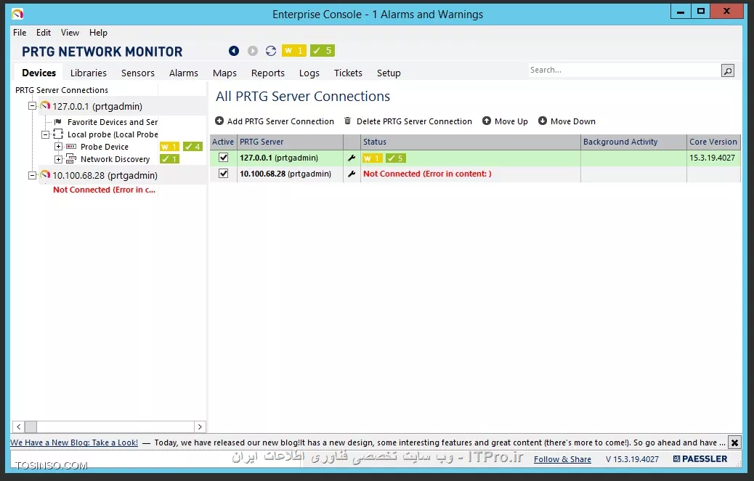This screenshot has width=754, height=481.
Task: Go back with the navigation back arrow
Action: tap(234, 51)
